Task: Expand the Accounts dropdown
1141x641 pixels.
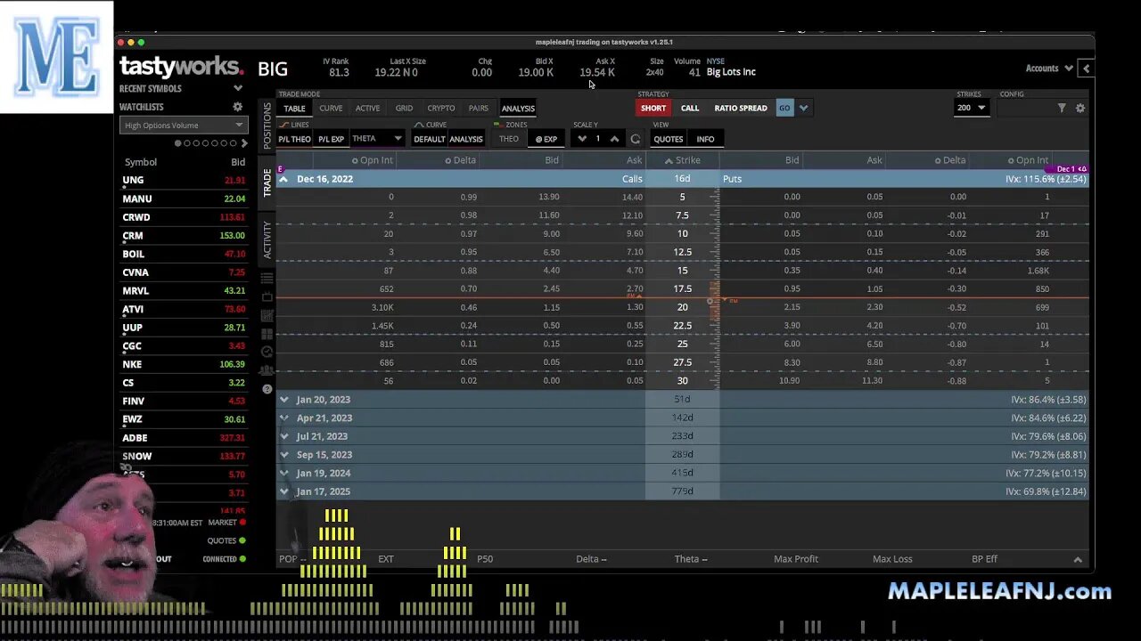Action: 1047,69
